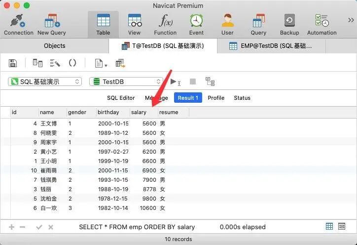Screen dimensions: 357x245
Task: Open the Connection tool
Action: coord(18,24)
